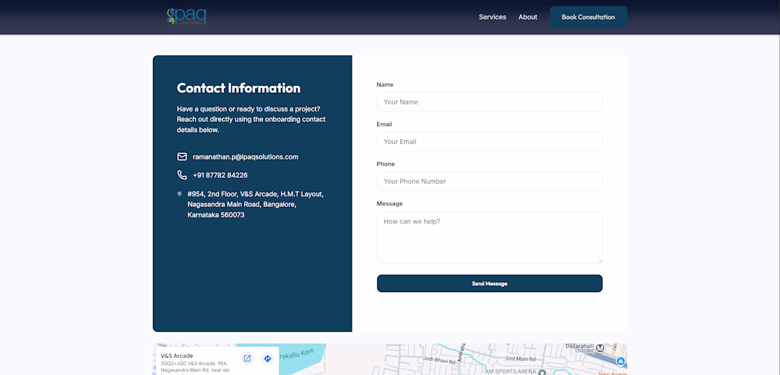Click the Book Consultation button

point(588,17)
